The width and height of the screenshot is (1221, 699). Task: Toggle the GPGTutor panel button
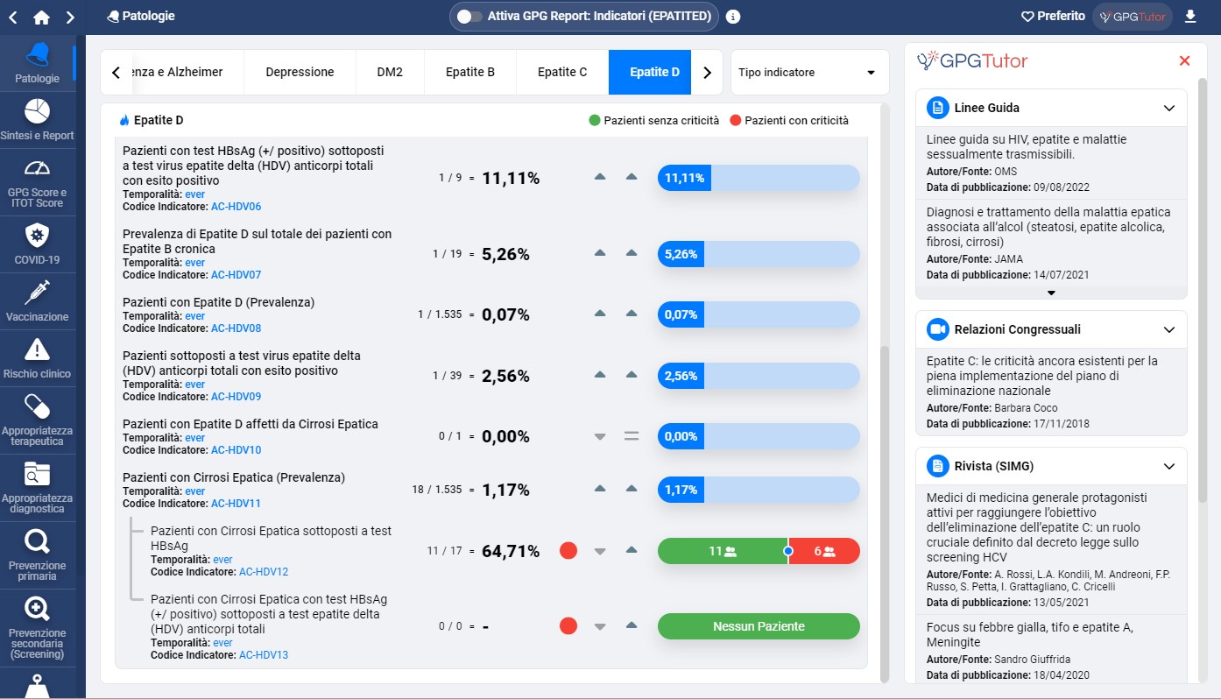[x=1132, y=17]
